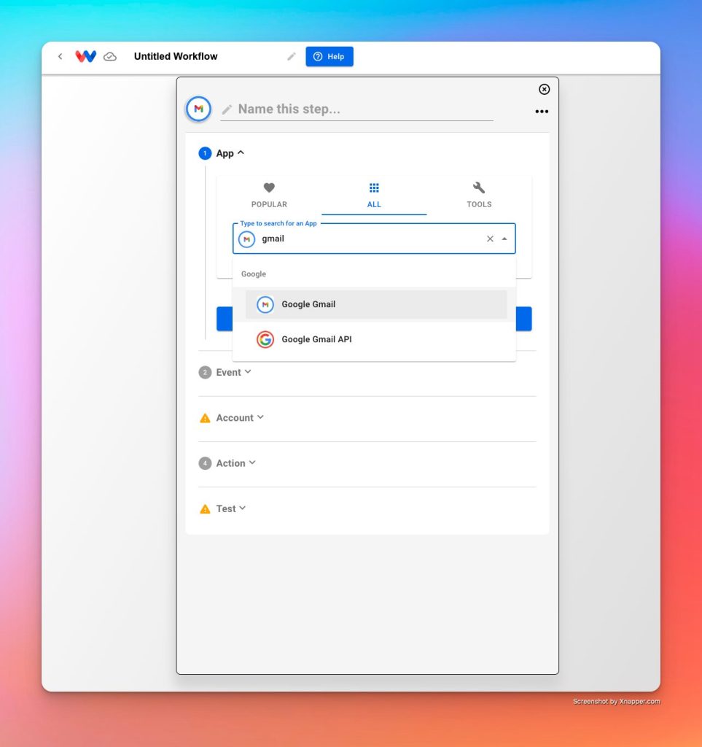
Task: Click the heart icon above Popular
Action: pos(269,187)
